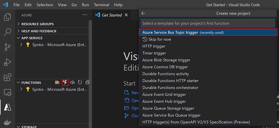Refresh the Functions section
Viewport: 279px width, 128px height.
(80, 82)
